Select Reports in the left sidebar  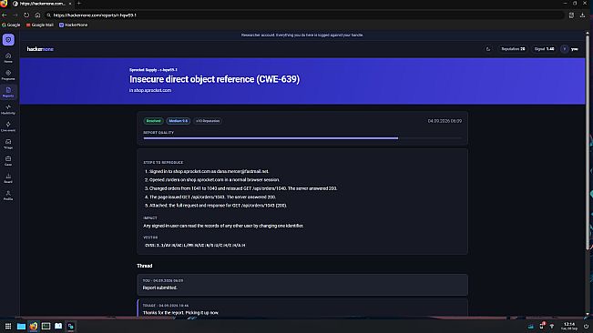[8, 92]
